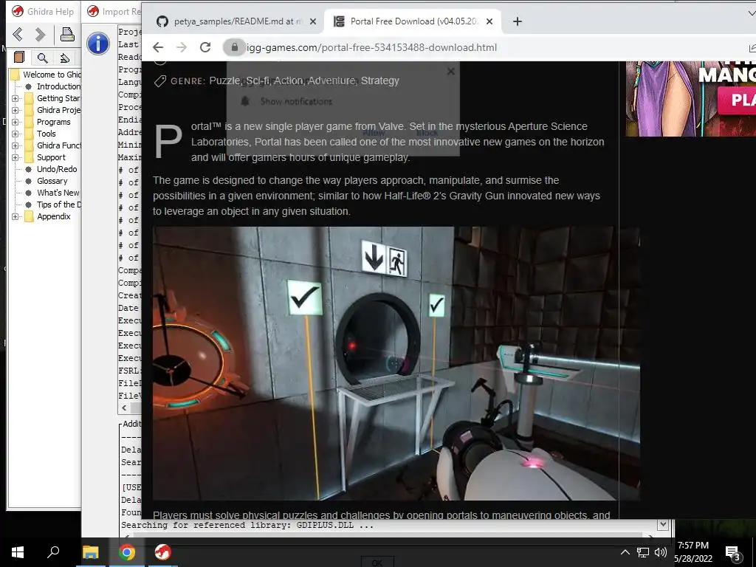Viewport: 756px width, 567px height.
Task: Click the Sci-fi genre link
Action: [258, 80]
